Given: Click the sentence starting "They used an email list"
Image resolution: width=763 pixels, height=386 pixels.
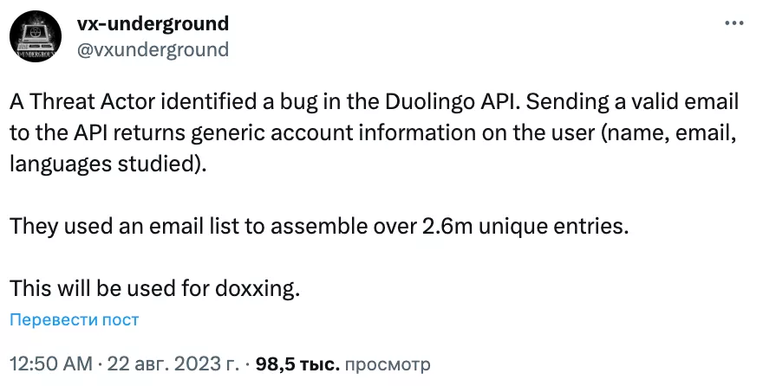Looking at the screenshot, I should [317, 226].
